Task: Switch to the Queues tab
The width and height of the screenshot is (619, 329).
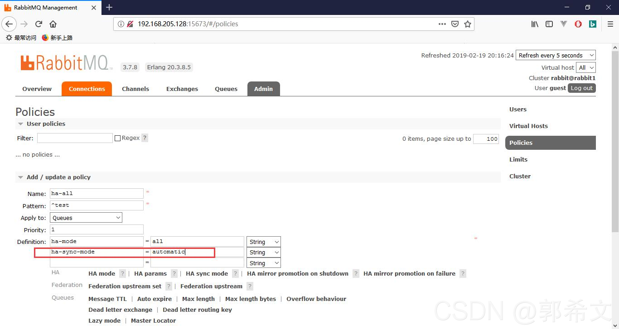Action: tap(226, 89)
